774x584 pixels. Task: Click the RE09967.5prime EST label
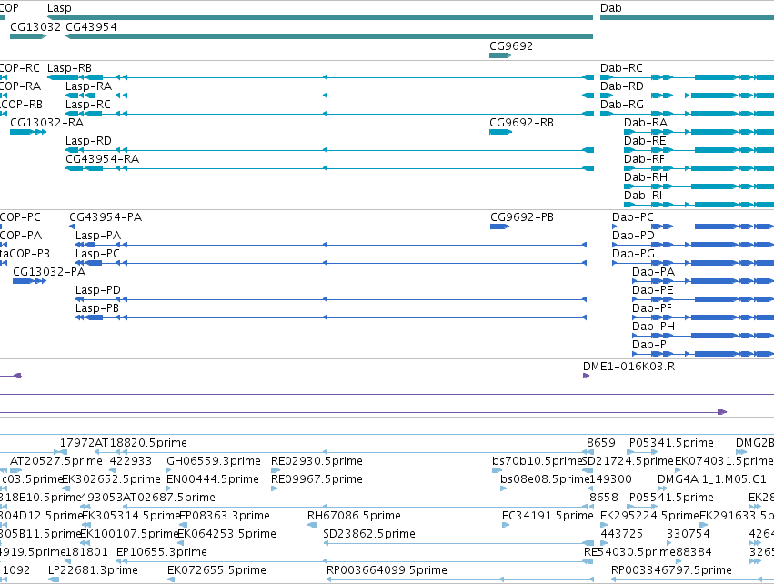pyautogui.click(x=317, y=479)
